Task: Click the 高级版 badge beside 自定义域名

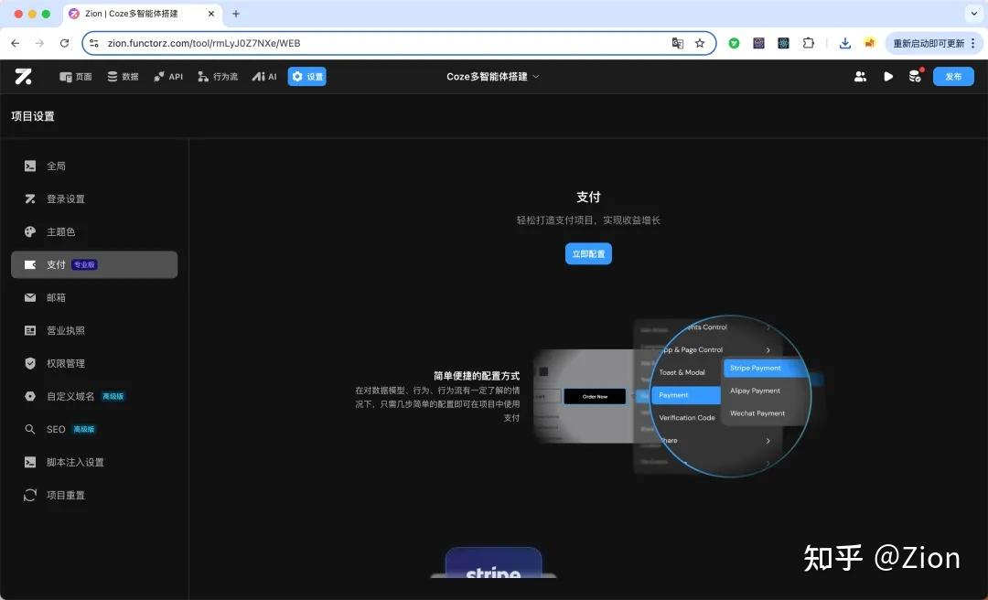Action: tap(113, 396)
